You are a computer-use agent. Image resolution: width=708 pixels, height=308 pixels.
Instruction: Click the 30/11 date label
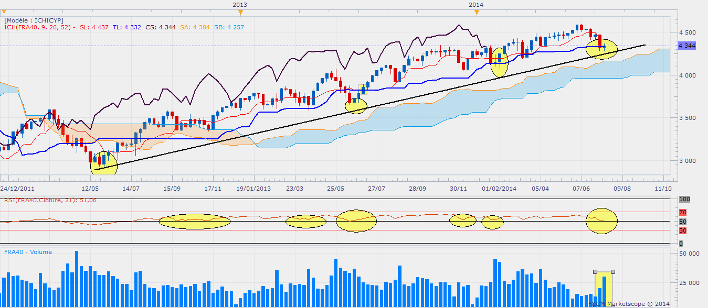pos(458,188)
